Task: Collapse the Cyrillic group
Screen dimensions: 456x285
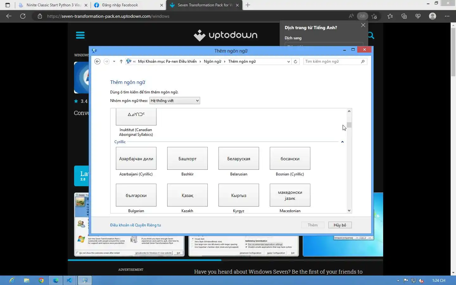Action: [x=342, y=142]
